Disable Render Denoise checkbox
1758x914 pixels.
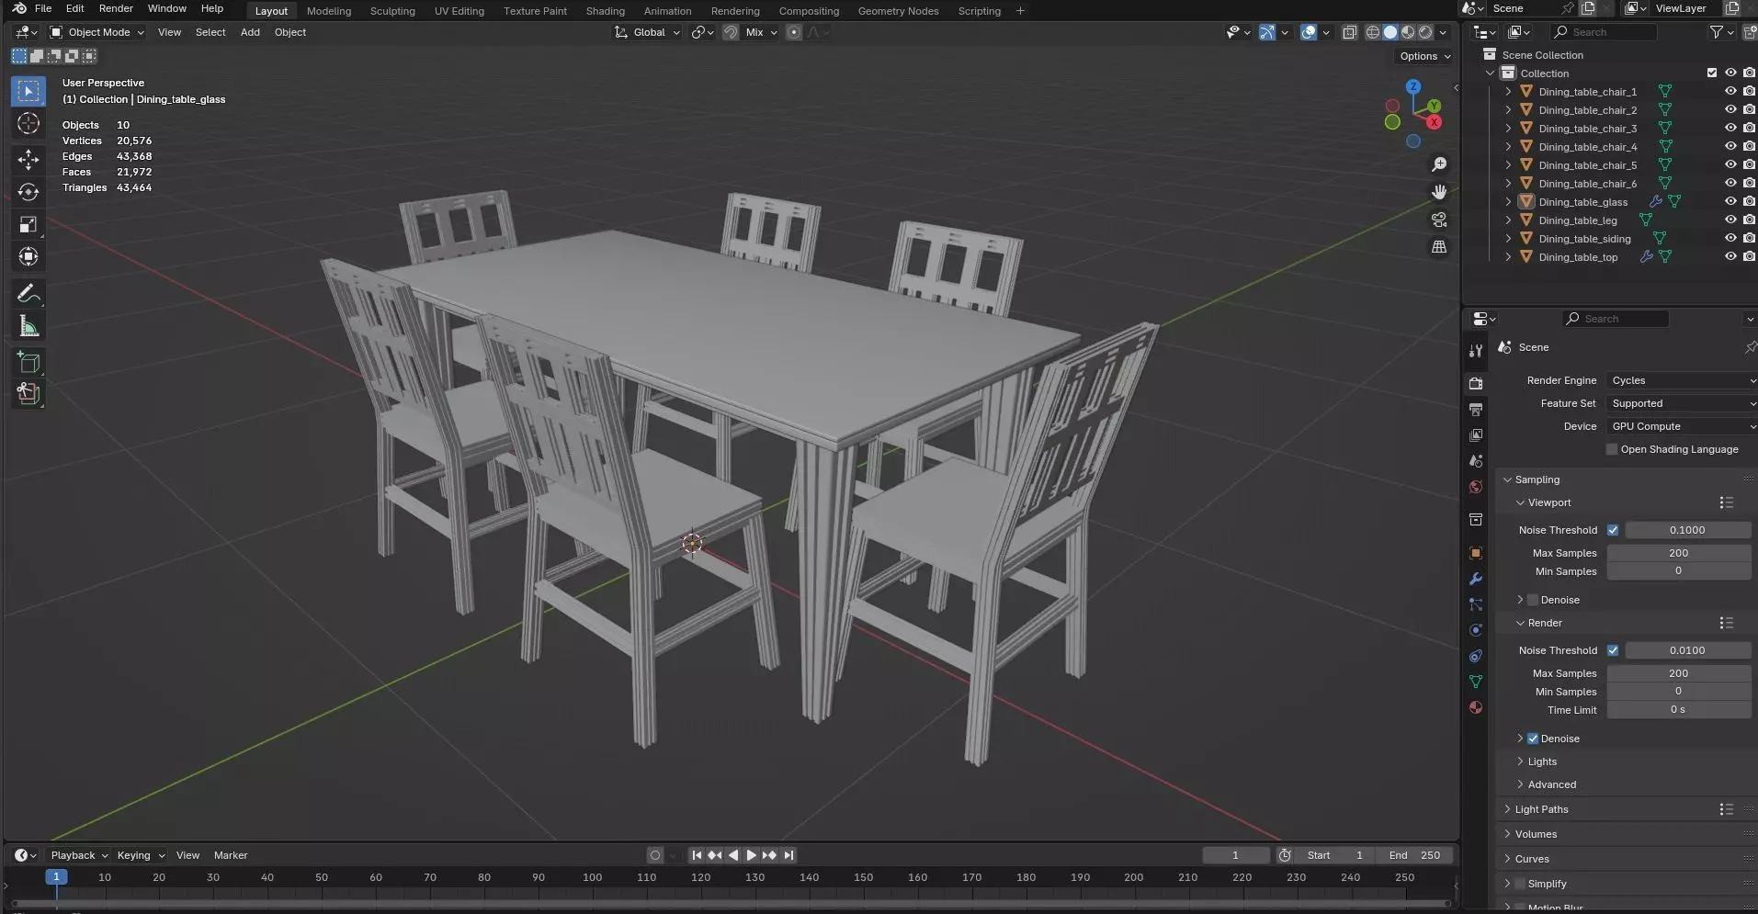[x=1532, y=739]
